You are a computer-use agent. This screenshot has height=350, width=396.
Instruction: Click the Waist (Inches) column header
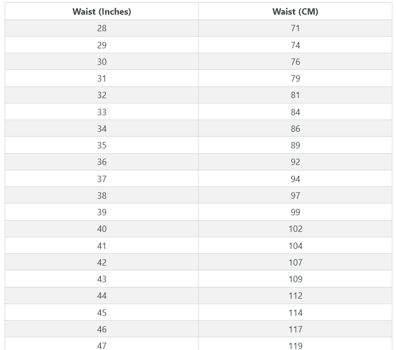101,11
